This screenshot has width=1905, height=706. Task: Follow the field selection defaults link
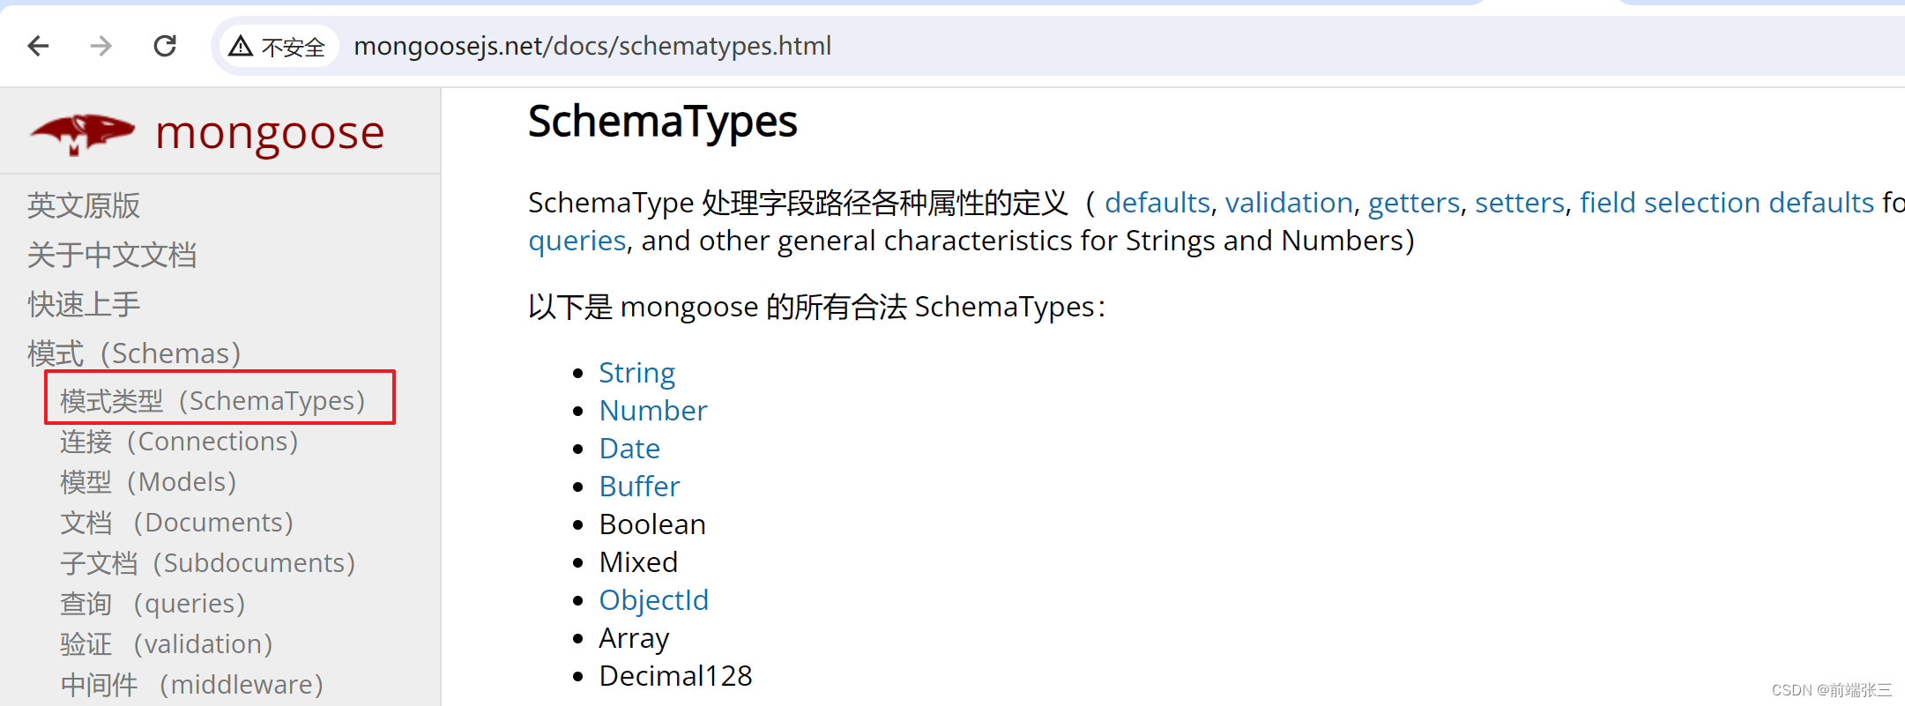[1727, 203]
